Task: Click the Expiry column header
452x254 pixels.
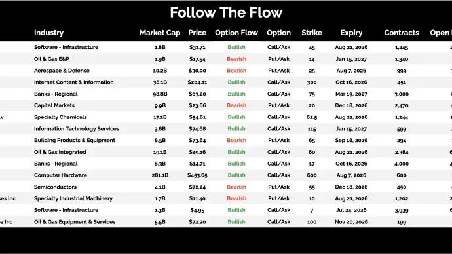Action: point(351,33)
